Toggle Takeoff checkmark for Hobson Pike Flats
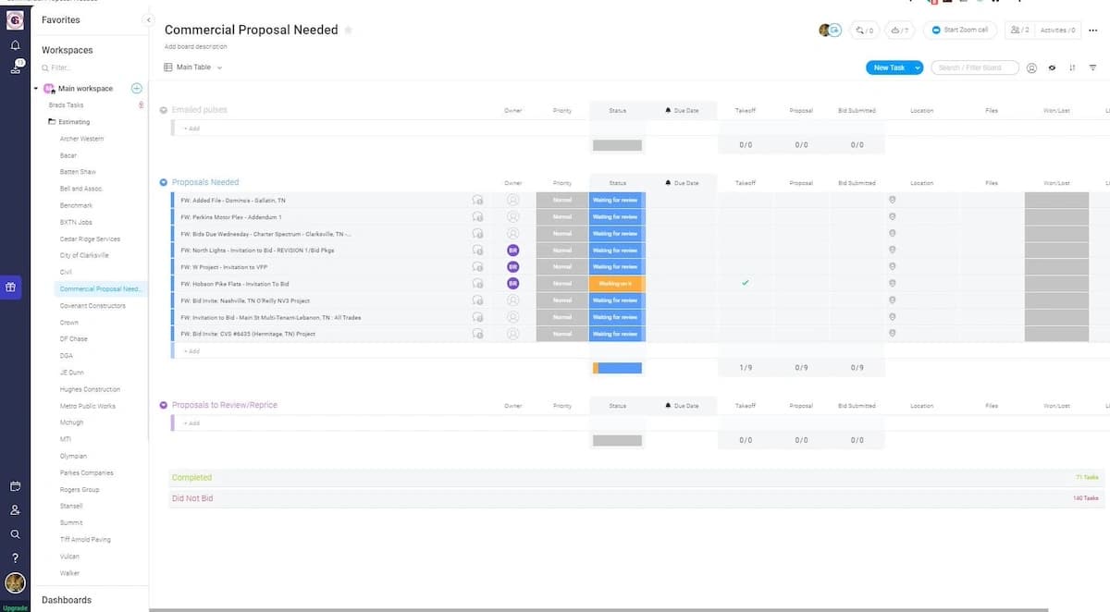Image resolution: width=1110 pixels, height=612 pixels. pos(746,283)
